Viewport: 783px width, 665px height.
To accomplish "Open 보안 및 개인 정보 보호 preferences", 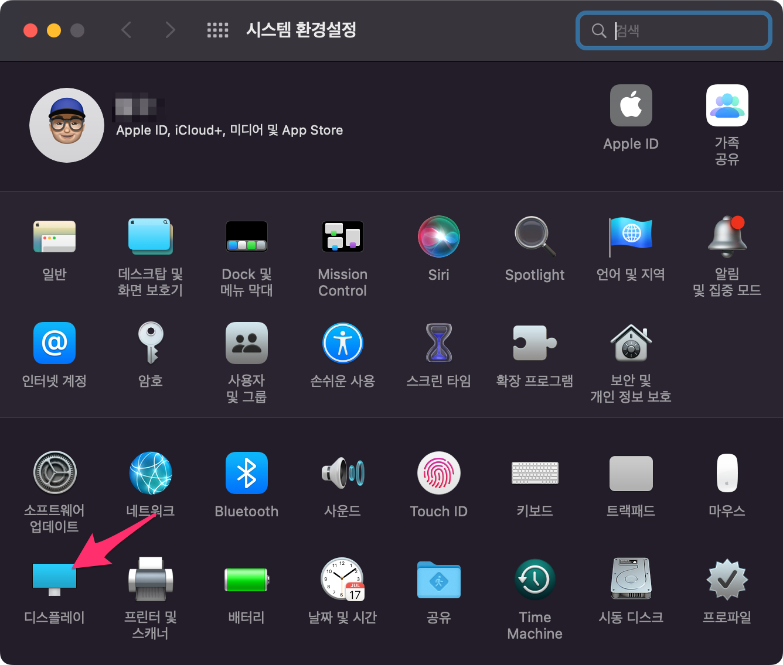I will pos(631,343).
